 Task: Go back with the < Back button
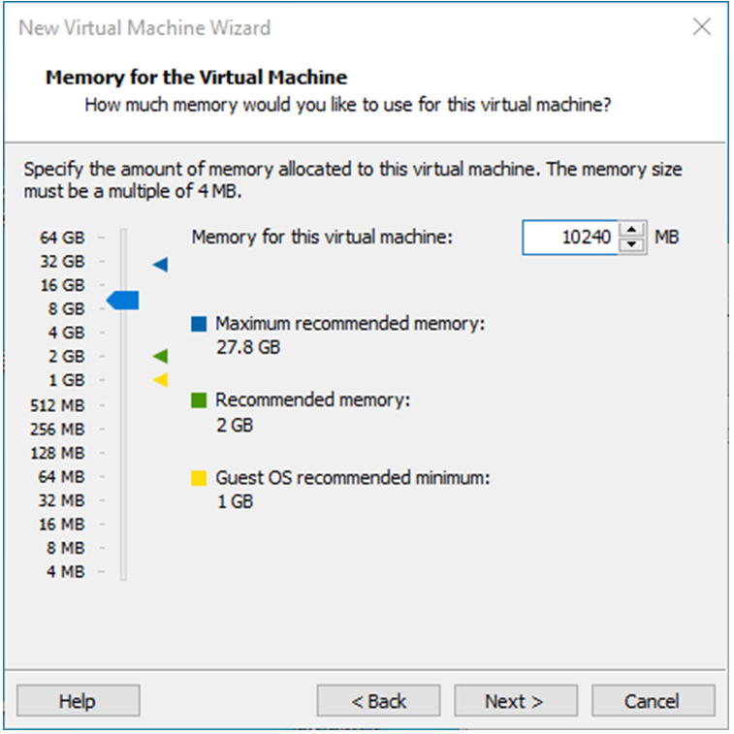click(378, 701)
